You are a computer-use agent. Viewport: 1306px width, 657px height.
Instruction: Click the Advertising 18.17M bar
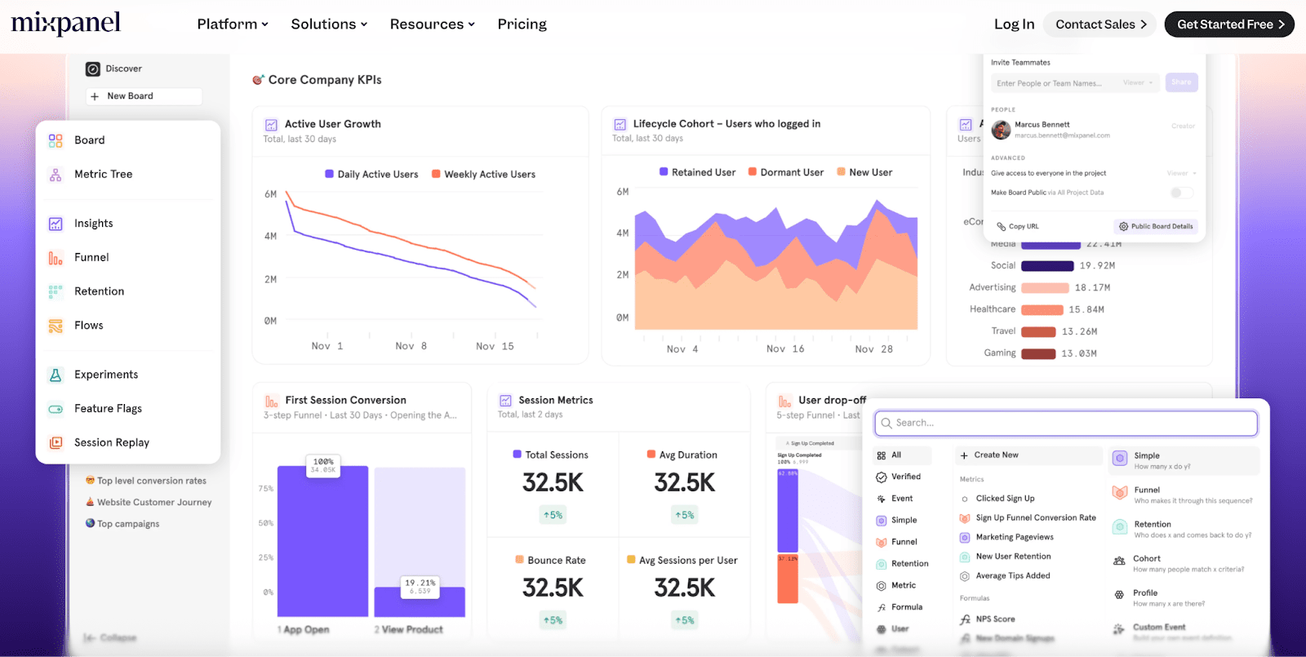[1045, 288]
